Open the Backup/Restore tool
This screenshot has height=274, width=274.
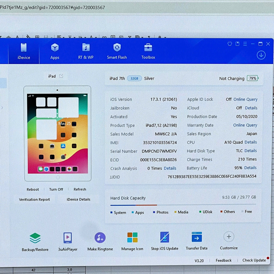[x=35, y=238]
